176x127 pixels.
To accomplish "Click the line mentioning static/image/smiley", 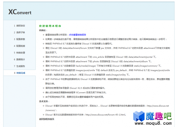I will pos(87,75).
